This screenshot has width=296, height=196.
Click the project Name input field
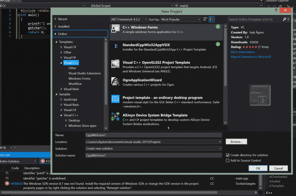(153, 135)
